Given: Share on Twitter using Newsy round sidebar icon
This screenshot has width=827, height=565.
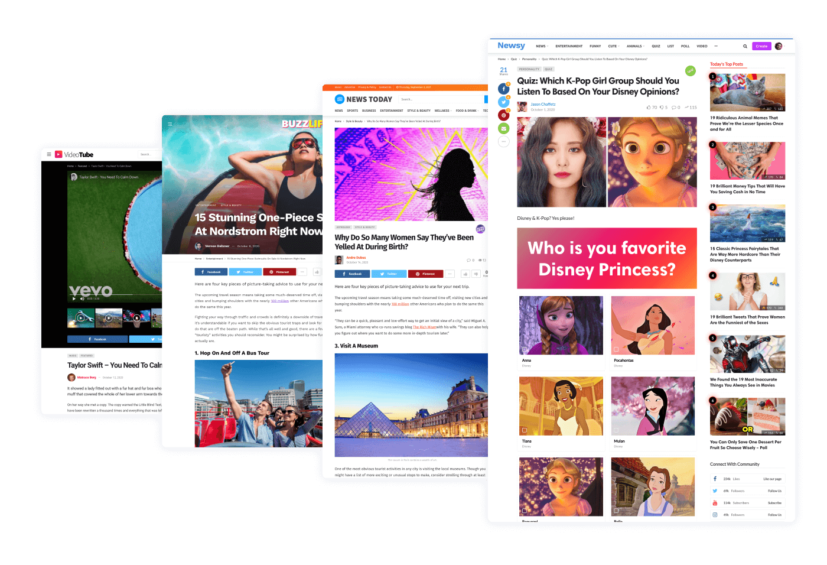Looking at the screenshot, I should 503,102.
